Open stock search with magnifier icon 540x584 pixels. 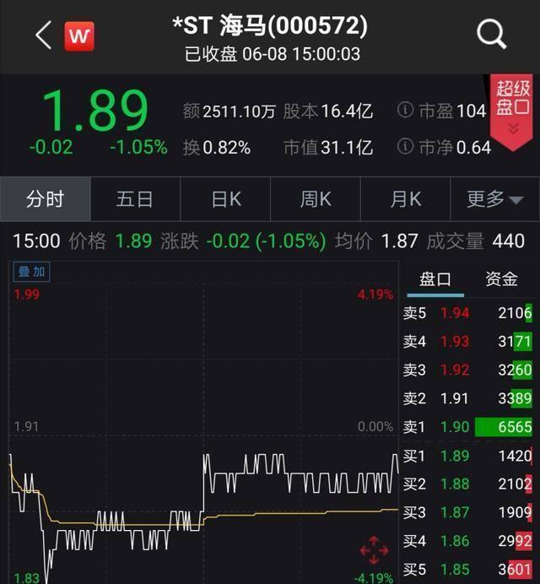coord(492,35)
